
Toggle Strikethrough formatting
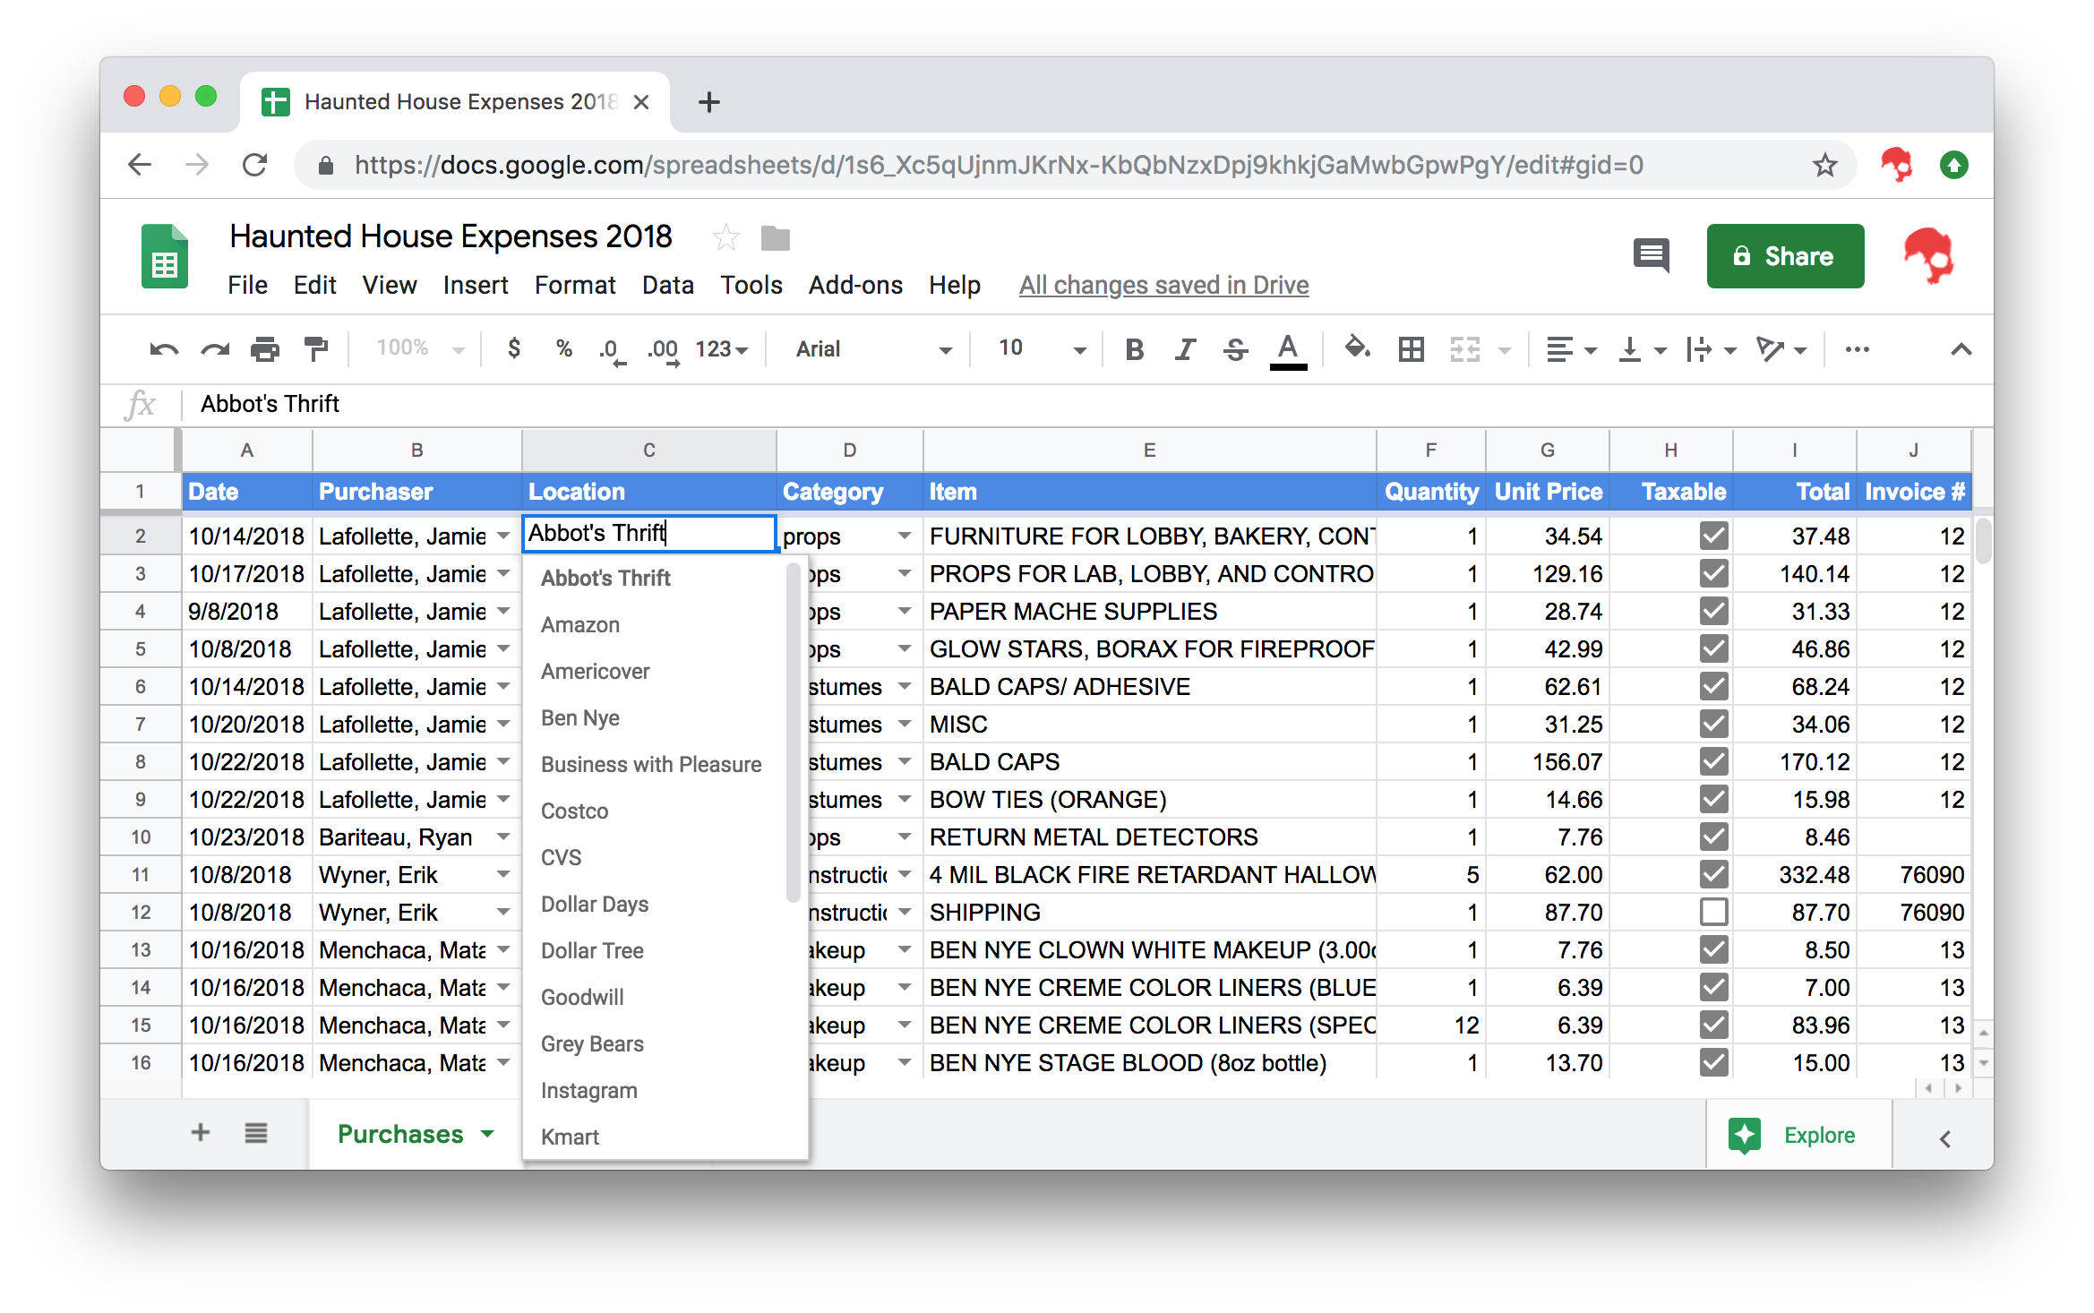pos(1235,349)
